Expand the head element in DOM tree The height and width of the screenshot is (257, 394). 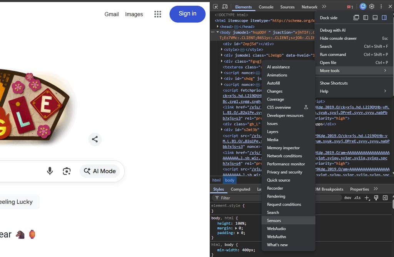(x=218, y=27)
